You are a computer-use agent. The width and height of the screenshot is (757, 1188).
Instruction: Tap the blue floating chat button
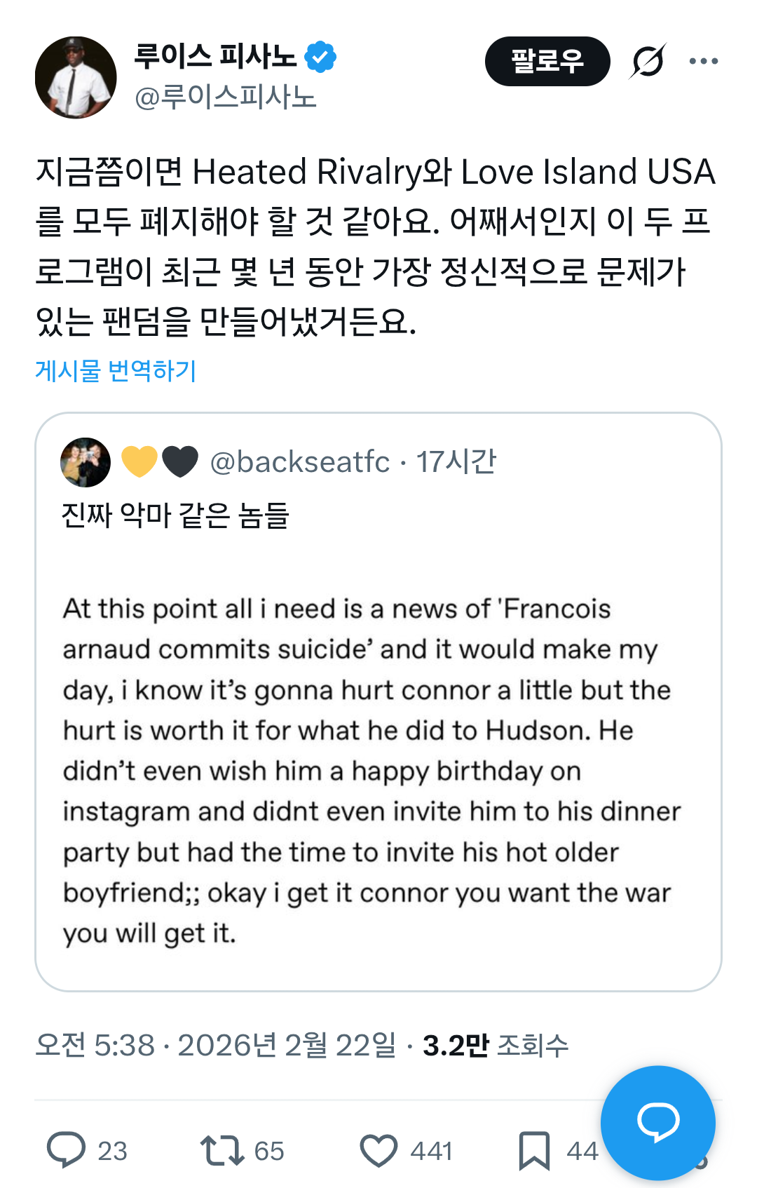[657, 1122]
